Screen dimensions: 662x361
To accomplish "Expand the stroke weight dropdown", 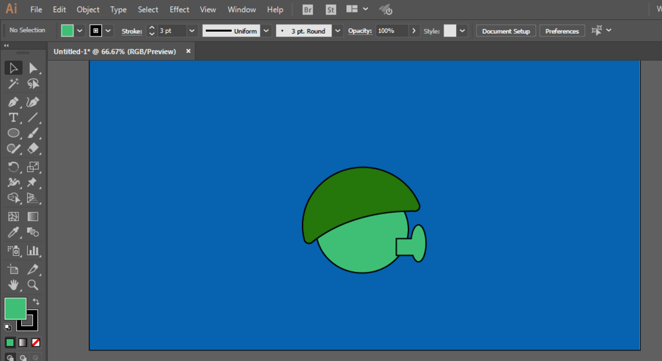I will (x=192, y=31).
